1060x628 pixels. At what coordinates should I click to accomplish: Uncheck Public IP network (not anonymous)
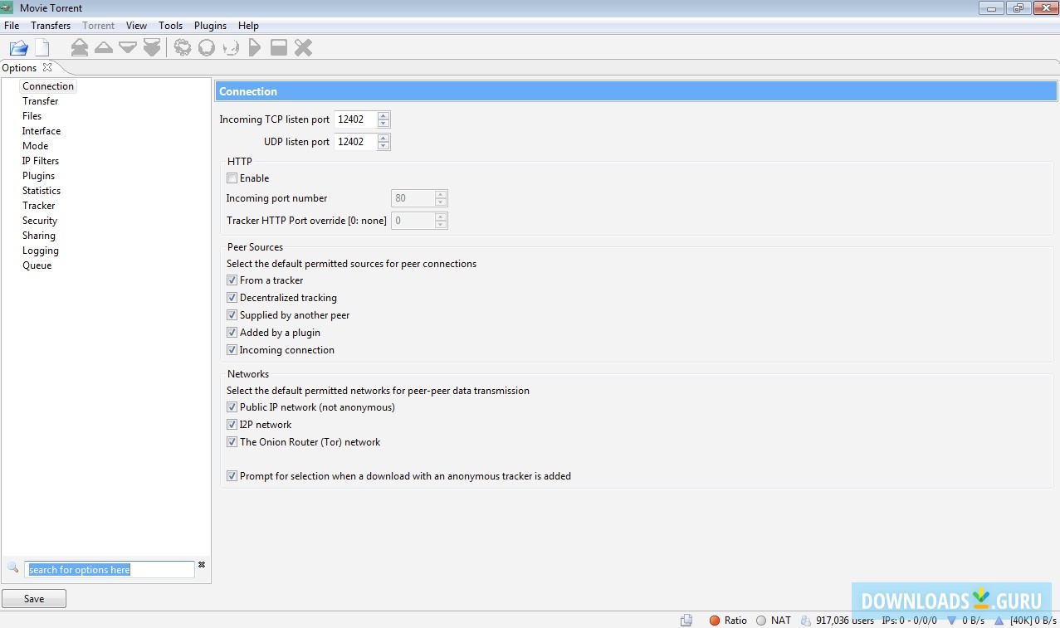click(232, 406)
